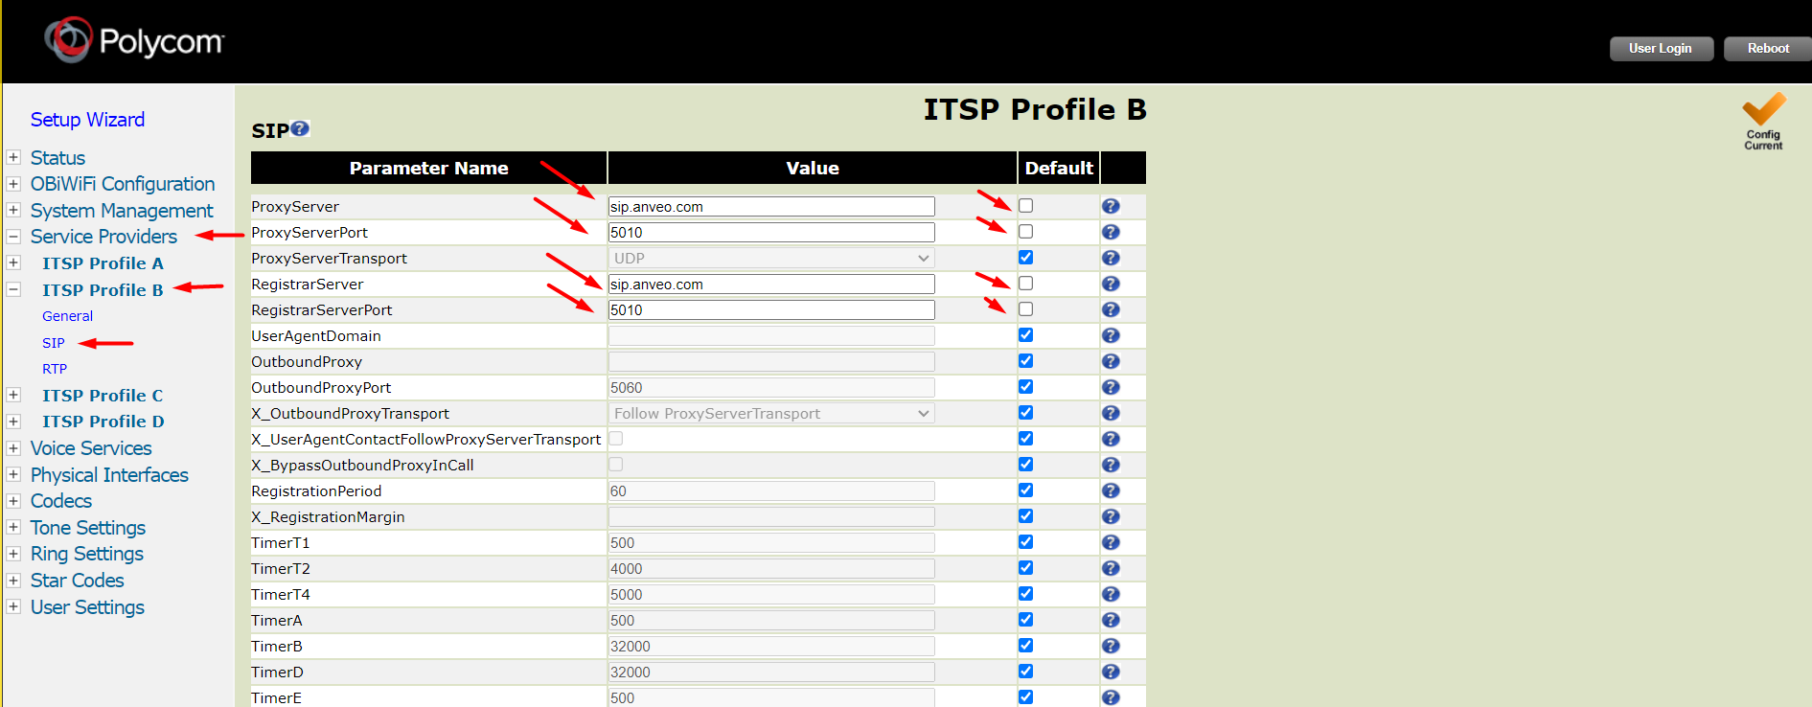Uncheck Default box for UserAgentDomain

1025,334
